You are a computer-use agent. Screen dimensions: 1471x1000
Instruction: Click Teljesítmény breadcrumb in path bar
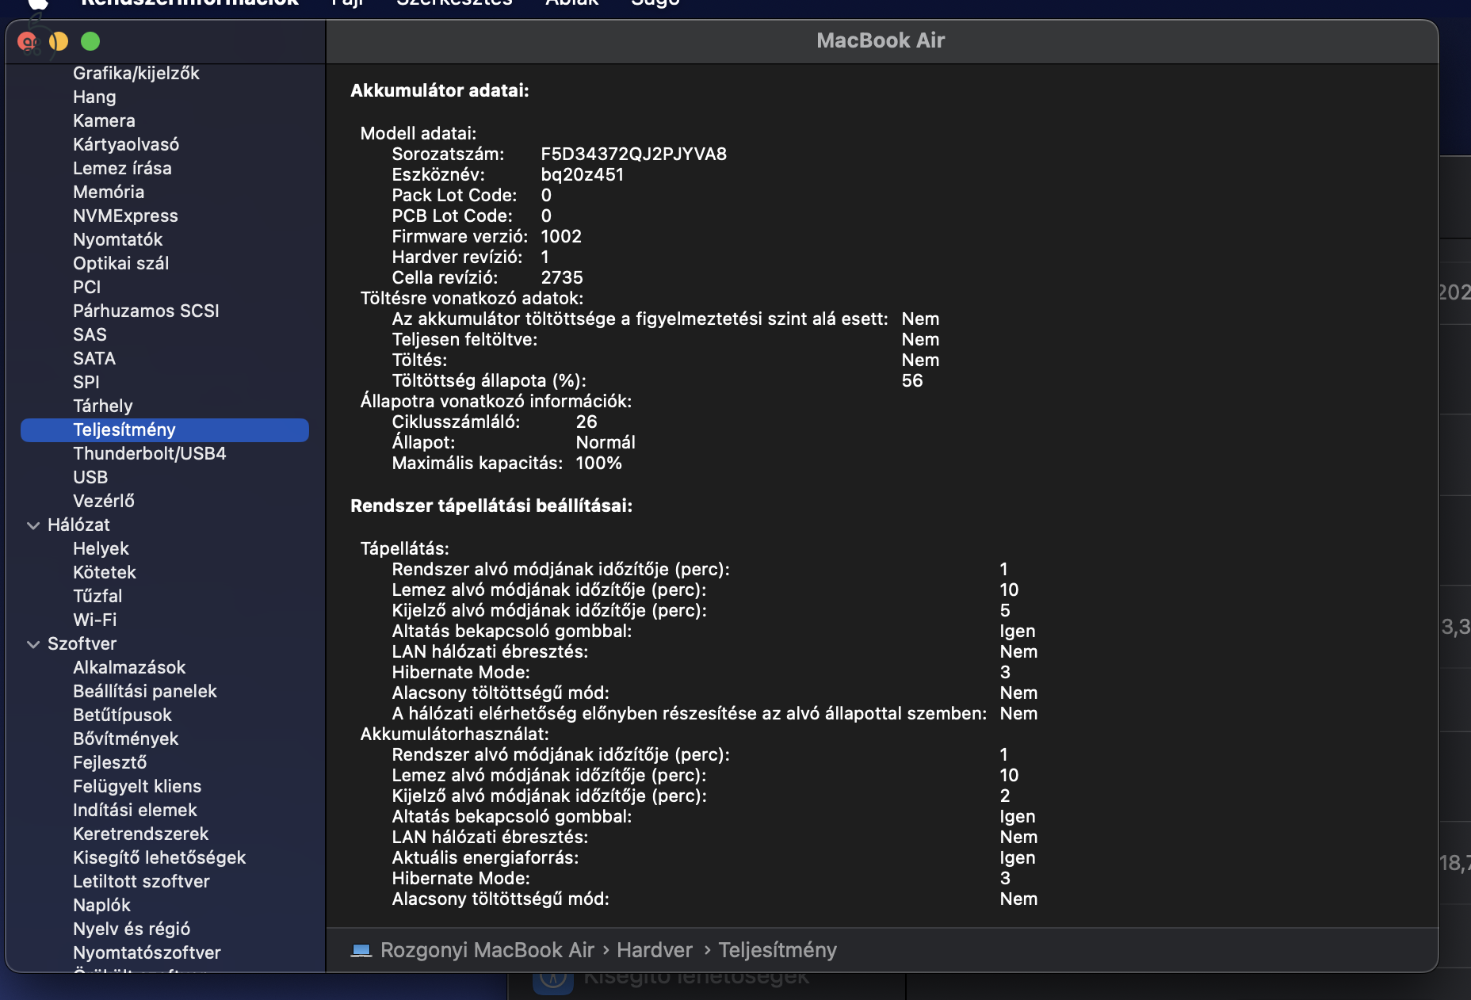click(778, 950)
